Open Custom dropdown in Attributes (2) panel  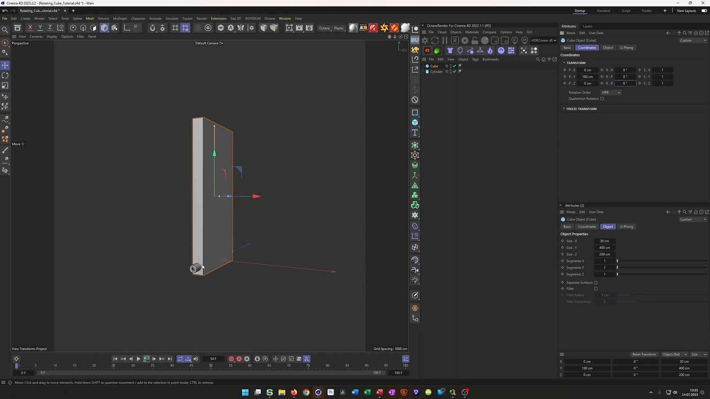coord(693,219)
